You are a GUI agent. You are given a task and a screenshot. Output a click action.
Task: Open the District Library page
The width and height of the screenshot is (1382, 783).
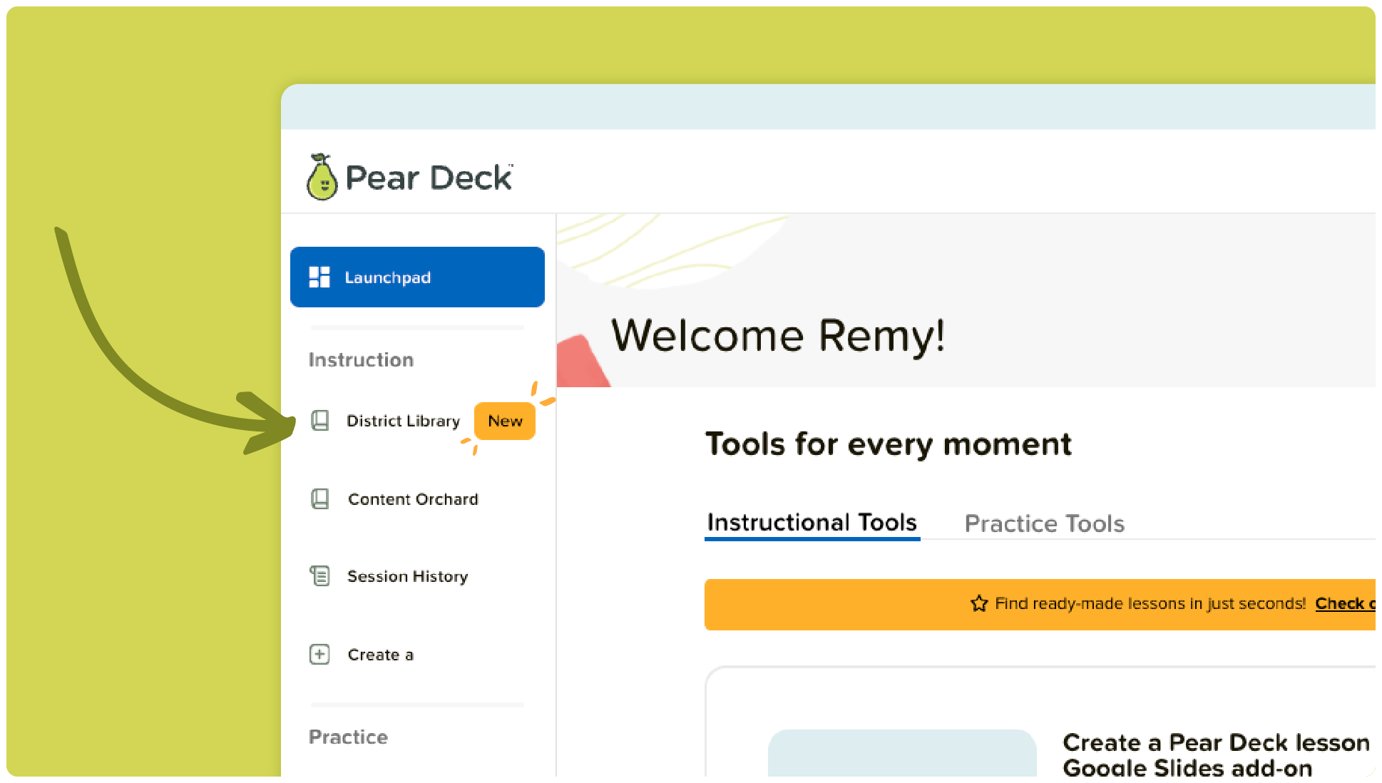pyautogui.click(x=404, y=421)
